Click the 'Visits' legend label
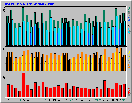This screenshot has width=132, height=103. click(x=129, y=56)
